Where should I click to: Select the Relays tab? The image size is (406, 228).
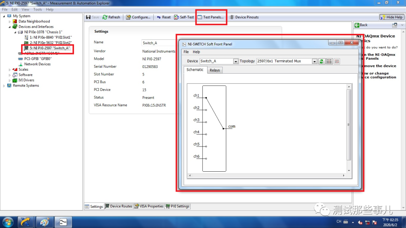coord(215,70)
